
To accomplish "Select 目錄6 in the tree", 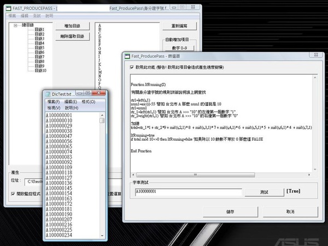I will pyautogui.click(x=39, y=52).
